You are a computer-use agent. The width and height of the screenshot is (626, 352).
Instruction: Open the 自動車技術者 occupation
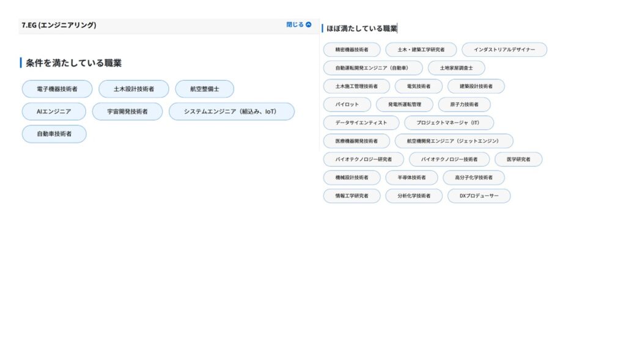point(54,134)
